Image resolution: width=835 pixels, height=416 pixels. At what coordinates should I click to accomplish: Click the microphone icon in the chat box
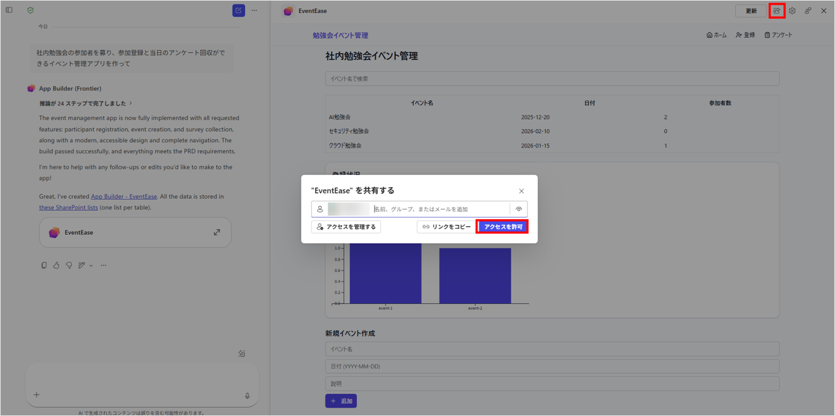[x=248, y=395]
